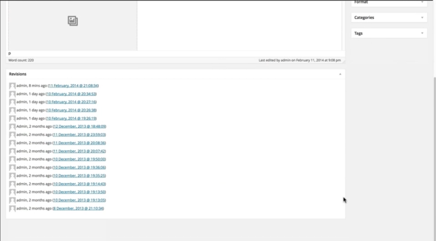Open revision 10 February, 2014 @ 20:34:53

tap(71, 94)
